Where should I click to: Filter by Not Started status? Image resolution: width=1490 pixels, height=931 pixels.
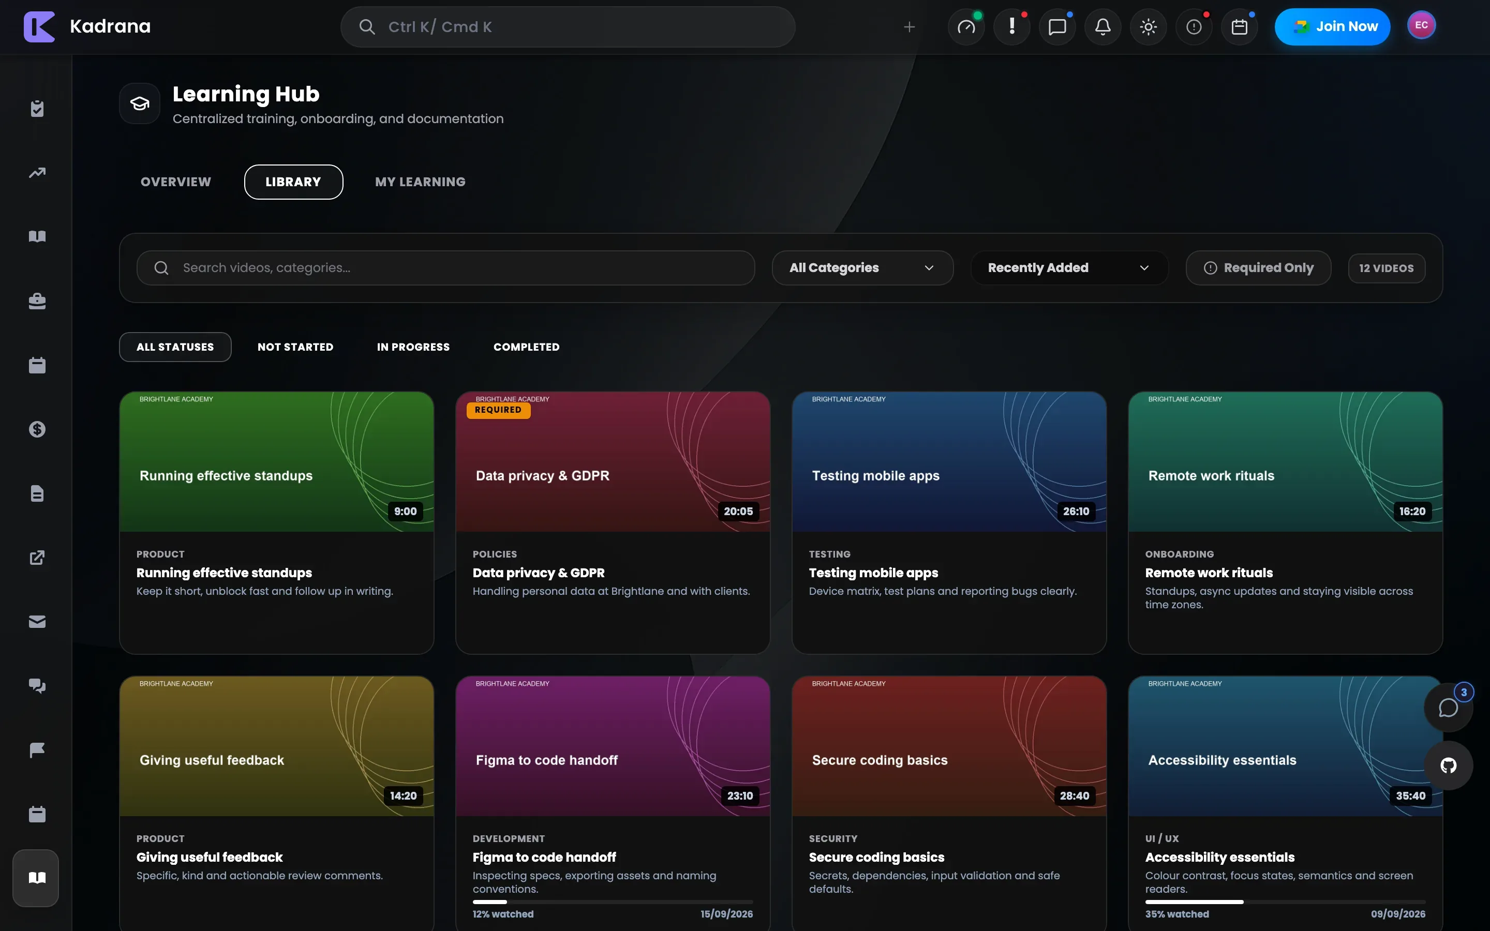point(295,347)
